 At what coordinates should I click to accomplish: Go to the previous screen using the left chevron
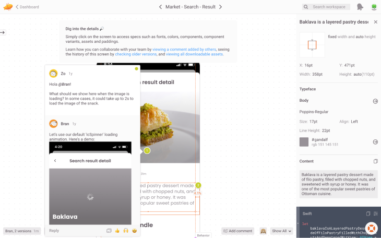(x=160, y=7)
